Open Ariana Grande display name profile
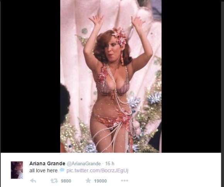Screen dimensions: 224x187 click(x=47, y=163)
